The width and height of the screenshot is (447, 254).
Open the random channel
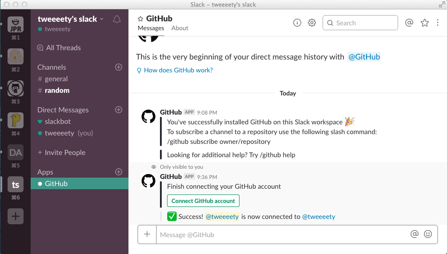(x=57, y=90)
